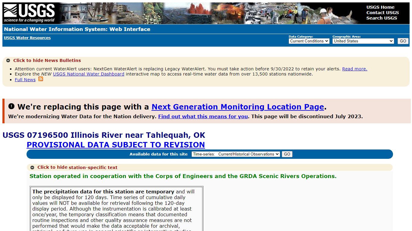This screenshot has height=231, width=412.
Task: Click to hide station-specific text label
Action: click(x=77, y=168)
